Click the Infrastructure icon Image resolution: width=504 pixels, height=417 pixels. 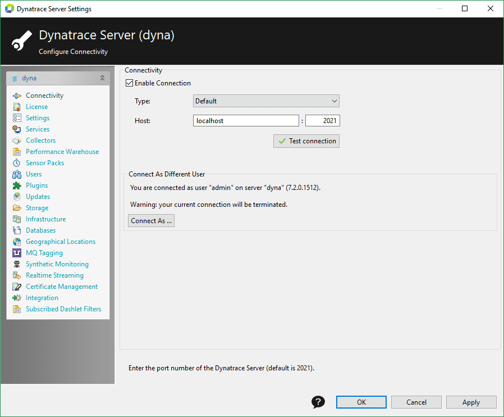(x=17, y=219)
